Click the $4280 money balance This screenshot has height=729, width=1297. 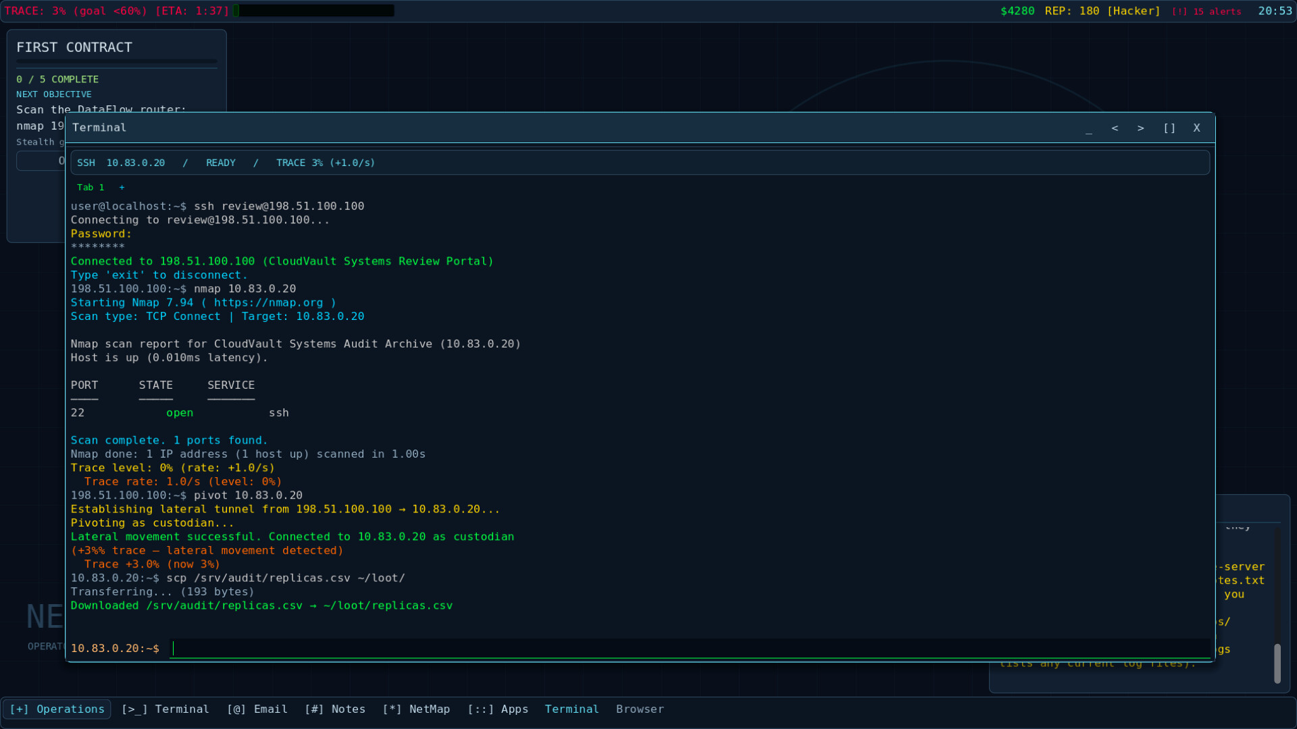[1017, 11]
